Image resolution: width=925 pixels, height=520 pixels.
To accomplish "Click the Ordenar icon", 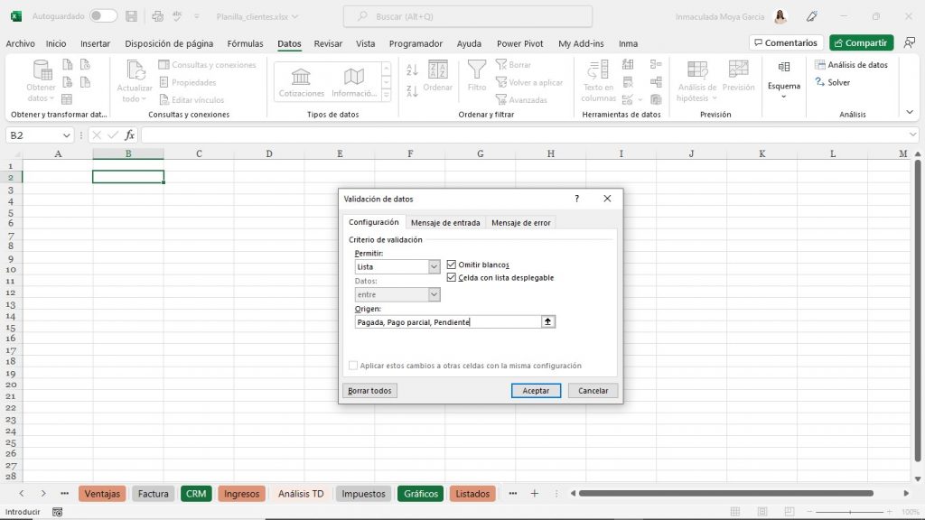I will [437, 77].
